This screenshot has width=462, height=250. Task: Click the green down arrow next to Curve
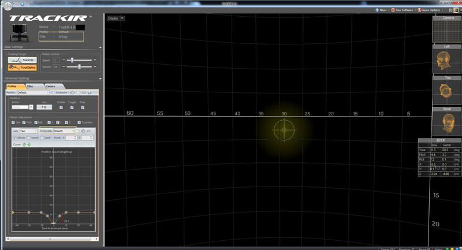pyautogui.click(x=29, y=144)
